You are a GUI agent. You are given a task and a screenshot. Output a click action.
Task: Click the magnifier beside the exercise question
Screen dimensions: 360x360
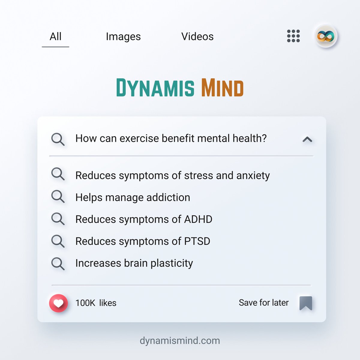click(58, 139)
